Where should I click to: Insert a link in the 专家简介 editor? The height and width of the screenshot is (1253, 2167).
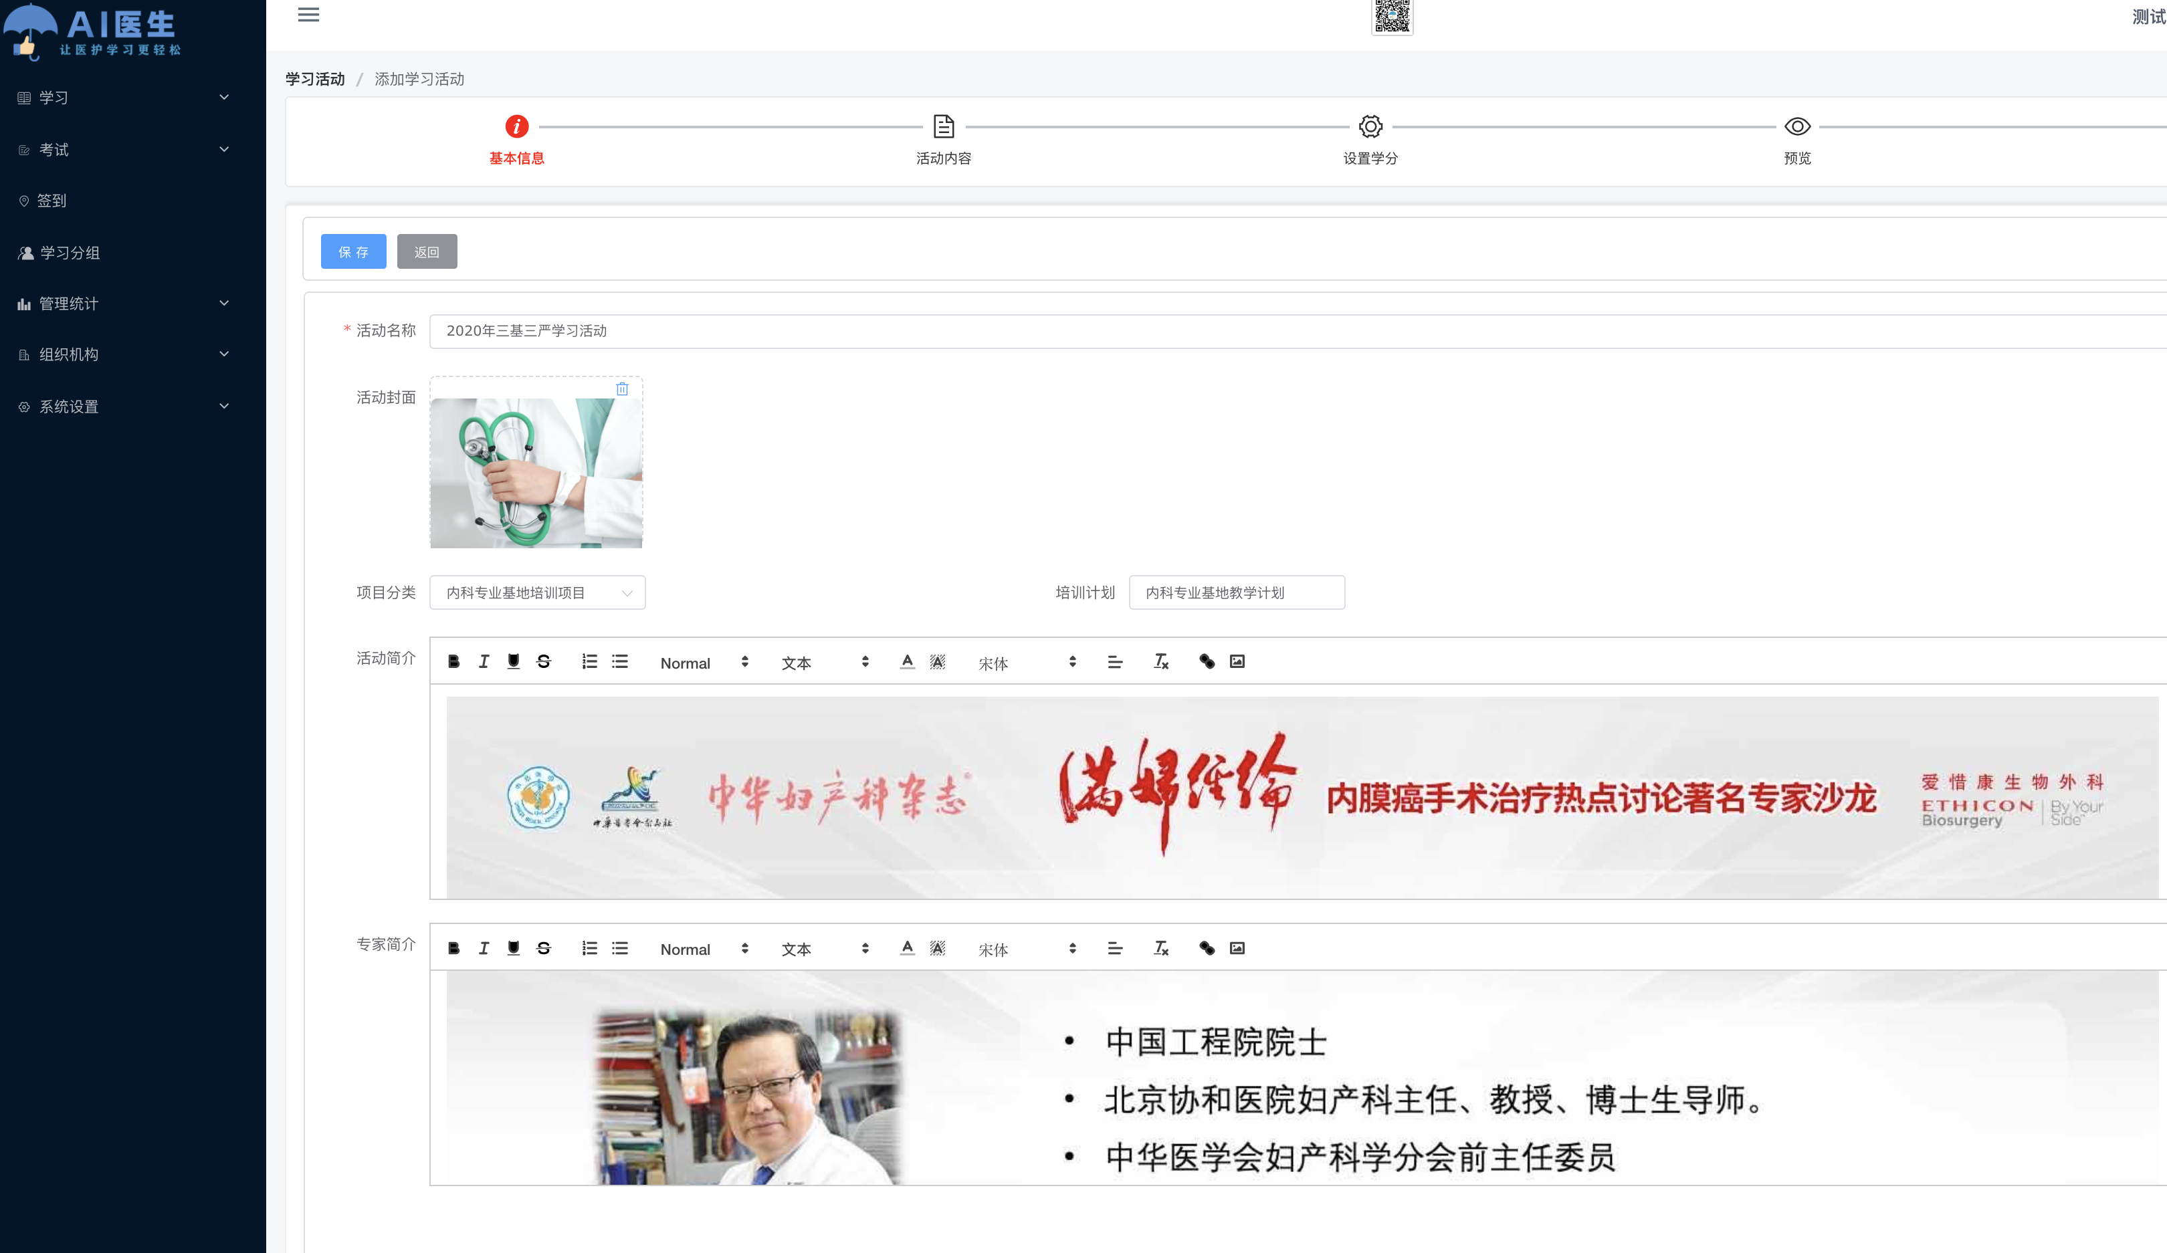tap(1207, 948)
